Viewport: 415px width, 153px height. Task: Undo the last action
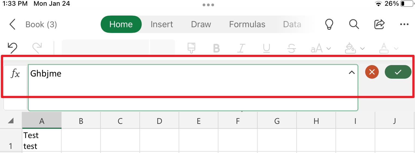[x=13, y=48]
